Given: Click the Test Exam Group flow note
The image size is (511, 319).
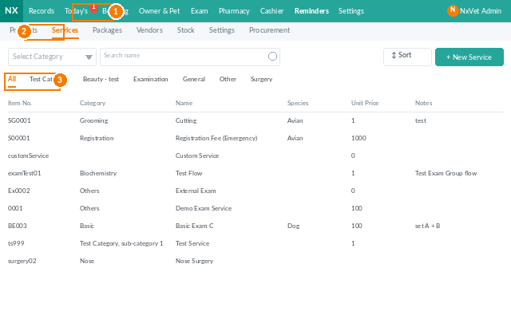Looking at the screenshot, I should [446, 174].
